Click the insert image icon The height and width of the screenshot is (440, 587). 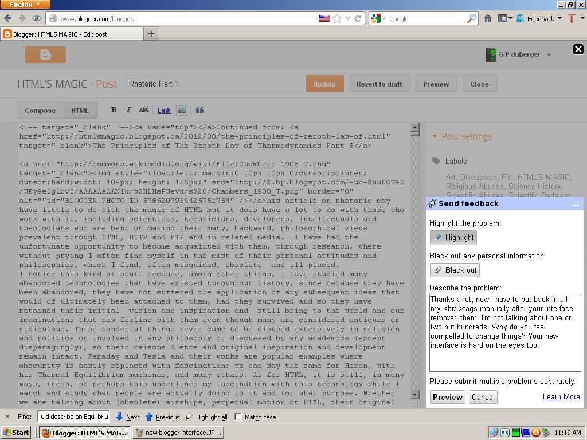[x=181, y=110]
